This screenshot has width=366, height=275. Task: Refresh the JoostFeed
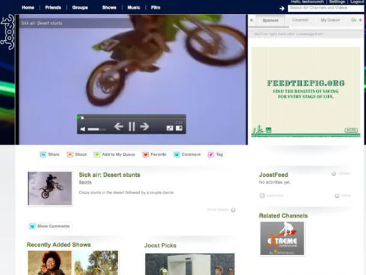[341, 173]
